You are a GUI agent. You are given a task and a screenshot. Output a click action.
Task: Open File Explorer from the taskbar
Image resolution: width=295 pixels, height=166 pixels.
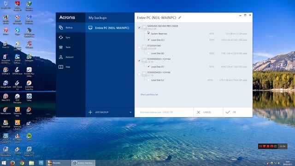coord(31,163)
